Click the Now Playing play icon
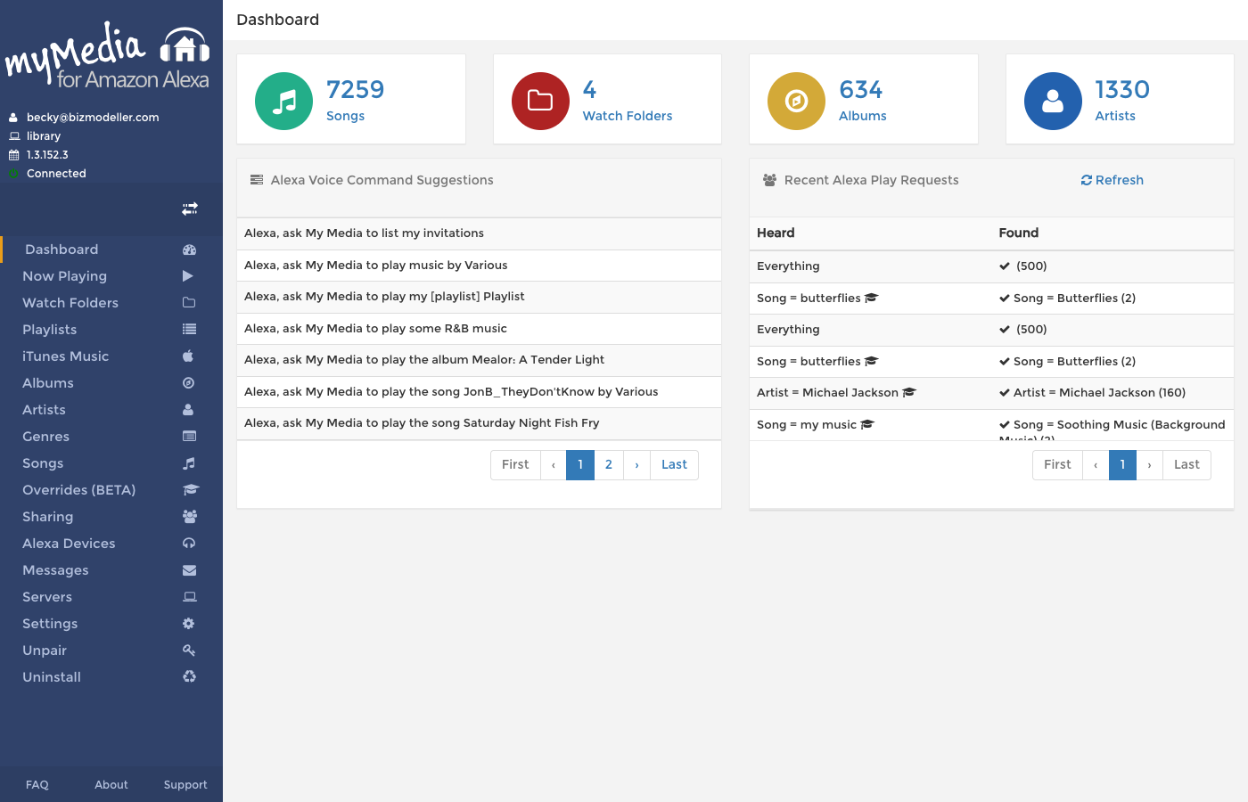The width and height of the screenshot is (1248, 802). 188,275
